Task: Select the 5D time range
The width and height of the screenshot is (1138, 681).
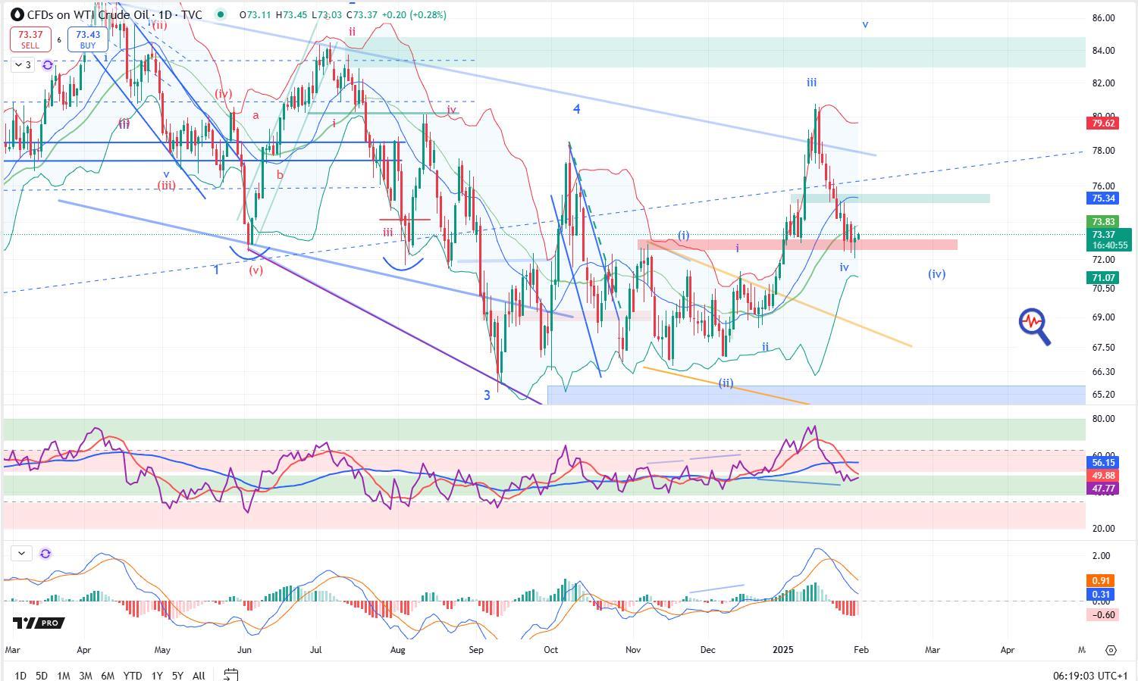Action: pyautogui.click(x=42, y=675)
